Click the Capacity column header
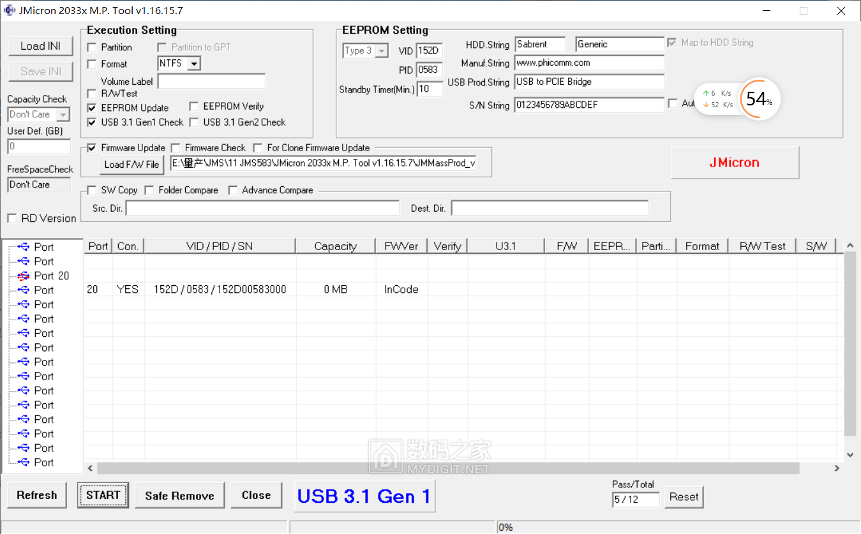 (335, 246)
